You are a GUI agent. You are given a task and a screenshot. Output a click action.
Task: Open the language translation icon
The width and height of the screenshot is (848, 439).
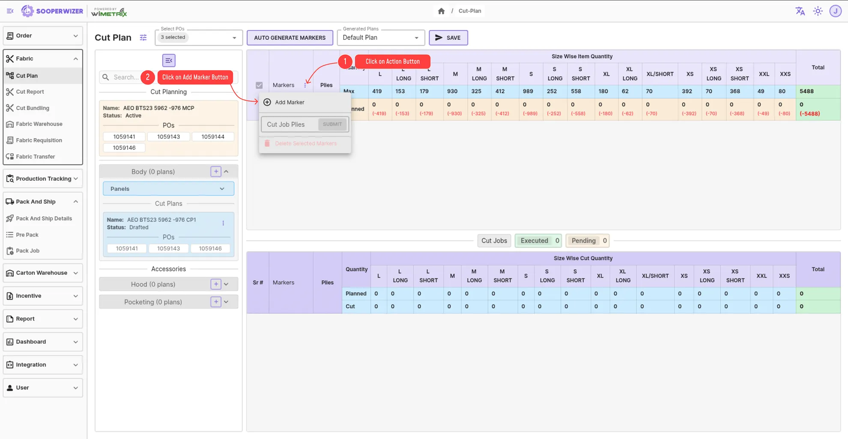pyautogui.click(x=800, y=11)
